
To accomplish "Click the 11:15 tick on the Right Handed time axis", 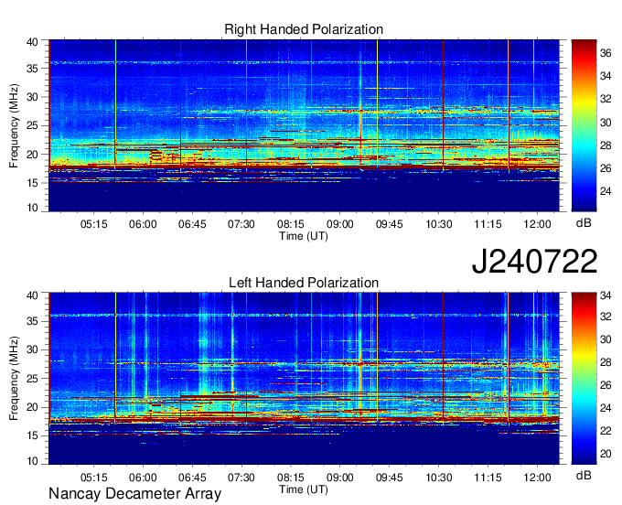I will coord(488,224).
